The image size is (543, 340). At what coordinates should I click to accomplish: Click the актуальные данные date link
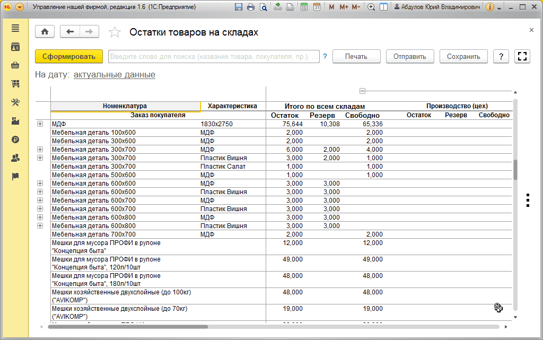114,75
